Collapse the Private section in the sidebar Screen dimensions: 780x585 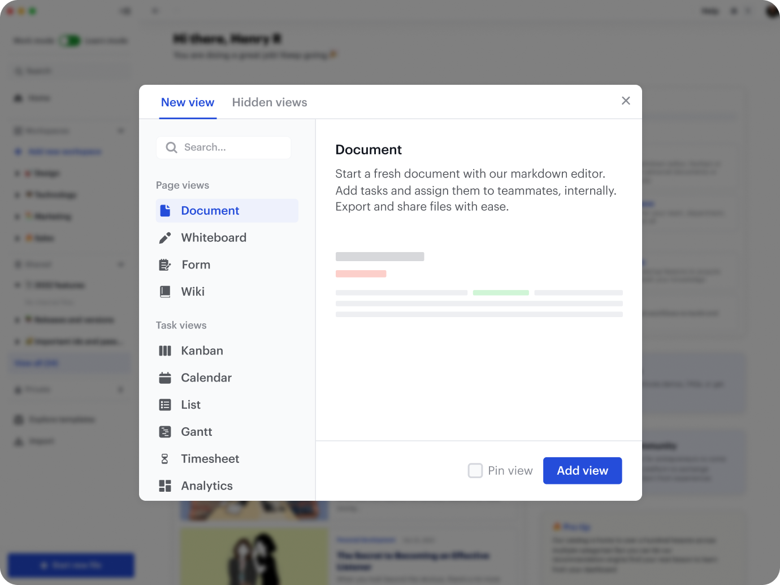point(121,389)
